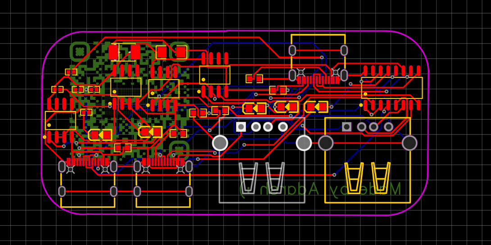Image resolution: width=491 pixels, height=245 pixels.
Task: Click the fine-pitch pad row of the top USB-C connector
Action: tap(318, 80)
